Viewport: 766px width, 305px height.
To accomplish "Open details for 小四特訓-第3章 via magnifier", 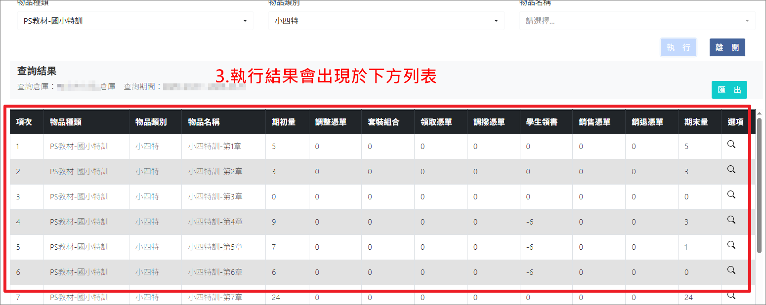I will click(731, 195).
